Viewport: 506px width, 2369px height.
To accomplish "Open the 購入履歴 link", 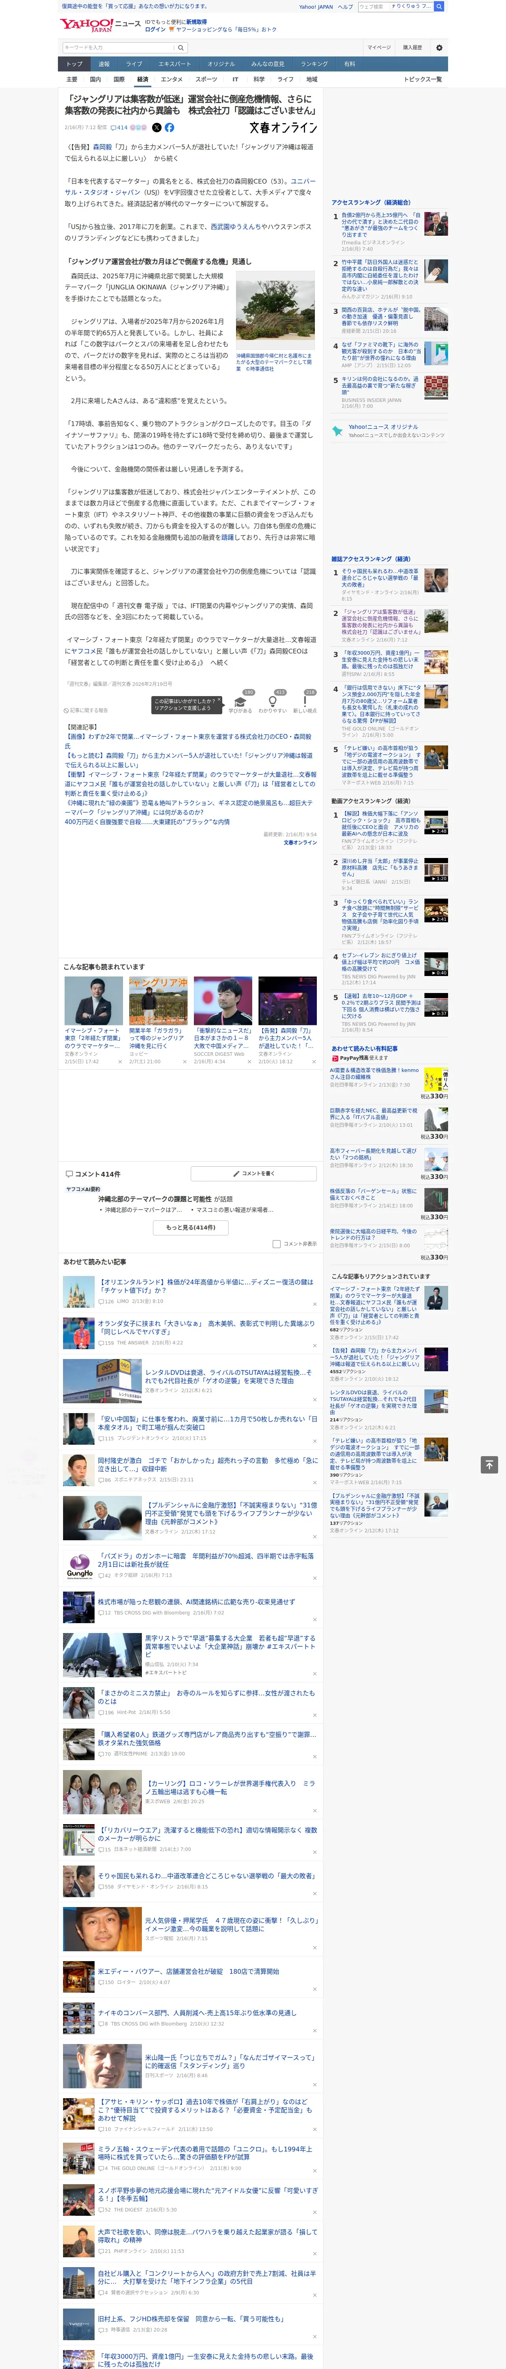I will pyautogui.click(x=412, y=48).
